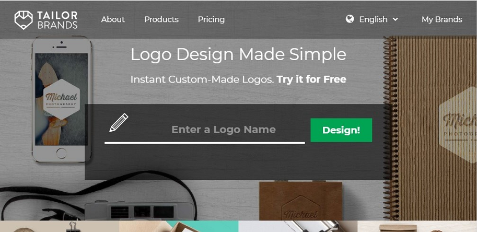
Task: Click the phone's round home button
Action: pos(61,153)
